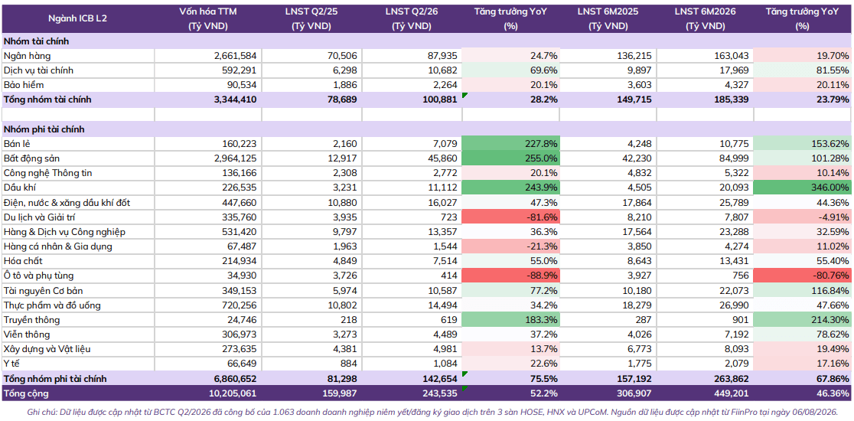Click the 'Bảo hiểm' row label

click(24, 85)
